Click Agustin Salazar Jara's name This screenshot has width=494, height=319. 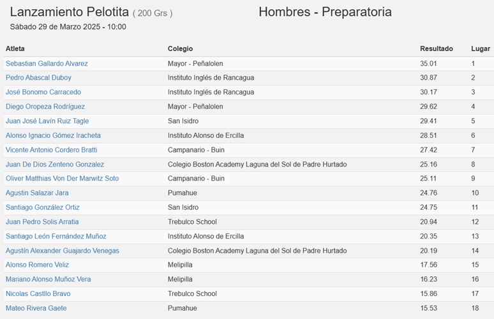coord(37,193)
